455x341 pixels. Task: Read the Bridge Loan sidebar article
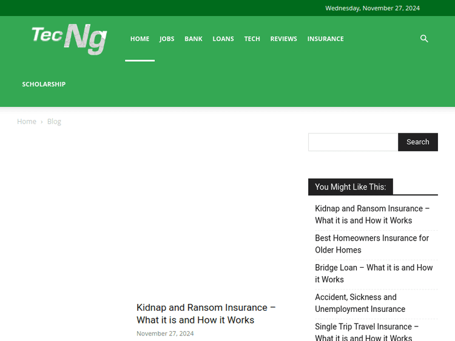[374, 274]
